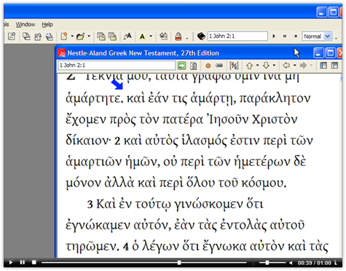Expand the back history dropdown arrow

(294, 65)
